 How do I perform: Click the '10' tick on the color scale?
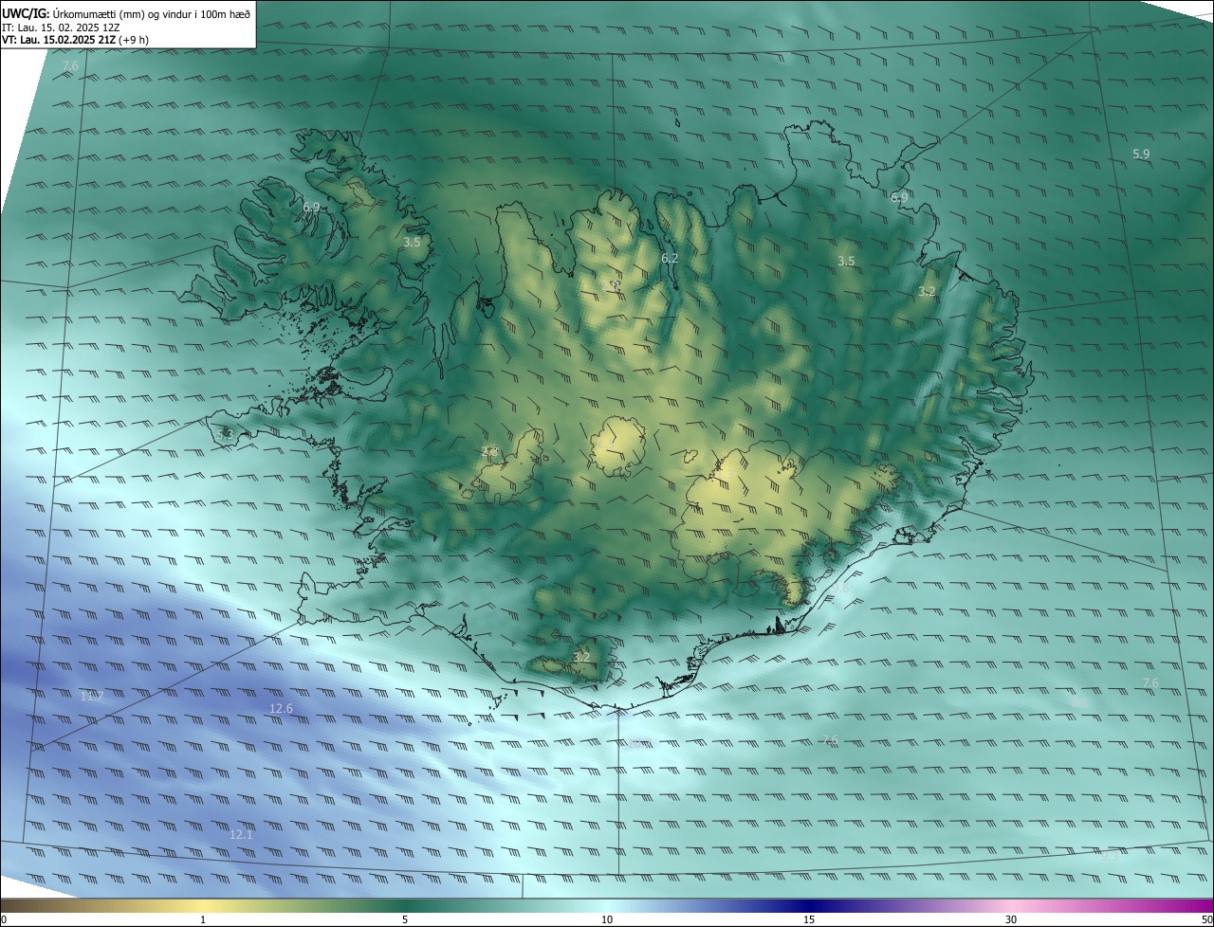click(x=607, y=919)
